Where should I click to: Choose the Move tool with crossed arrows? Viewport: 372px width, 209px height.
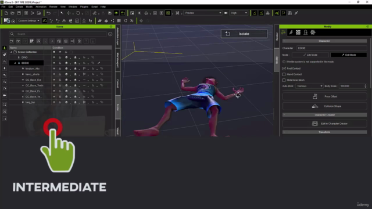(x=69, y=13)
